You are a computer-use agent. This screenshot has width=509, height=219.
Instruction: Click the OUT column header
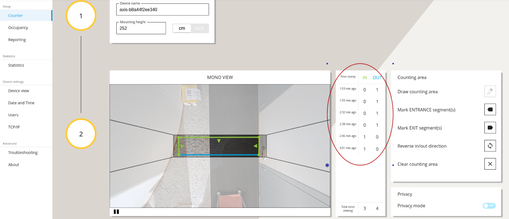click(x=377, y=78)
